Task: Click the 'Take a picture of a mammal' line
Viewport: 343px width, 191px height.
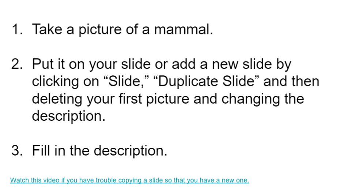Action: coord(122,29)
